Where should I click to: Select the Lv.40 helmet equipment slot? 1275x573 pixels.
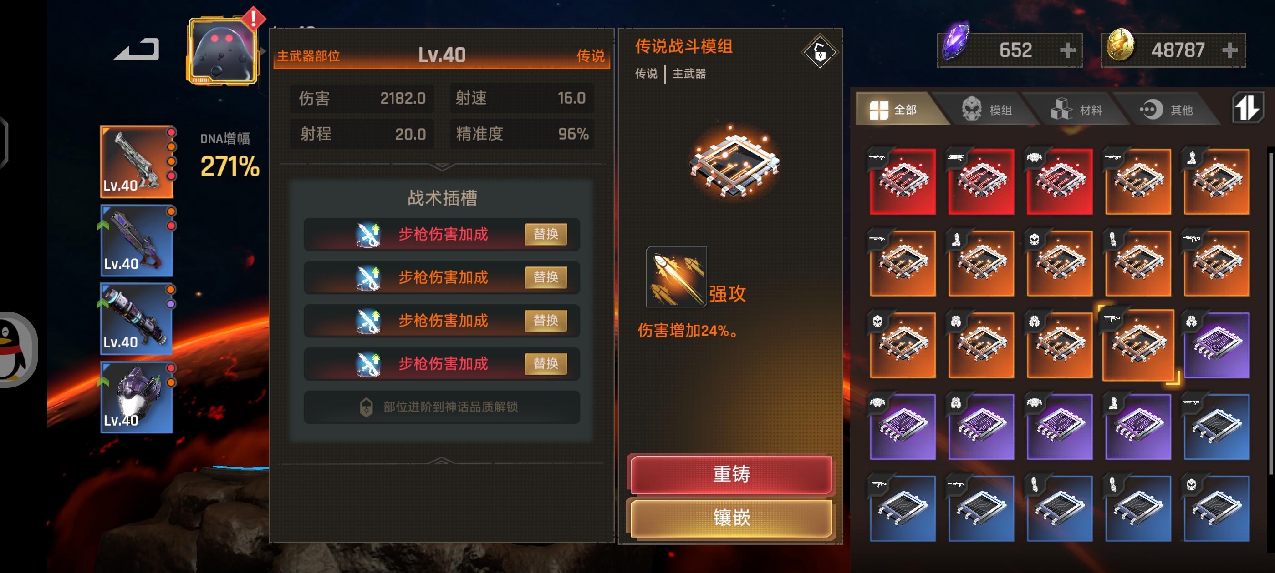137,397
